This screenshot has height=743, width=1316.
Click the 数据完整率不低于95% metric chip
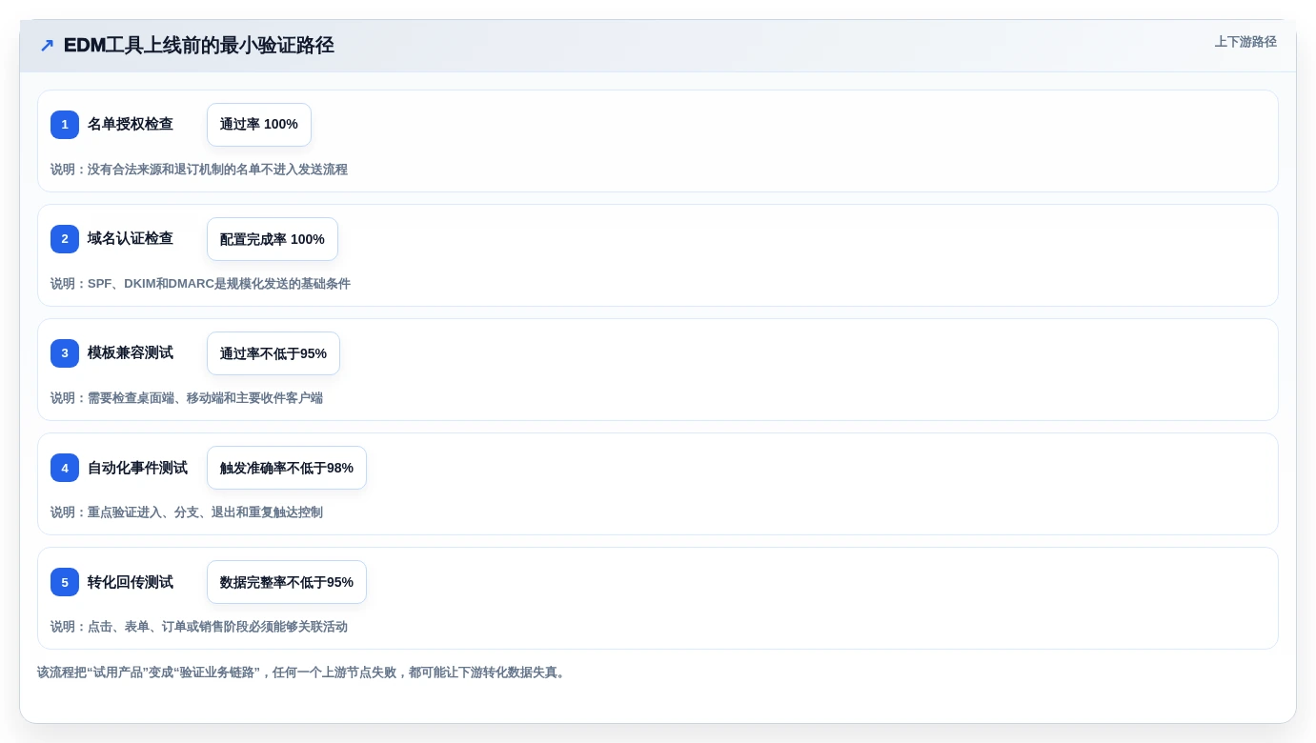287,582
